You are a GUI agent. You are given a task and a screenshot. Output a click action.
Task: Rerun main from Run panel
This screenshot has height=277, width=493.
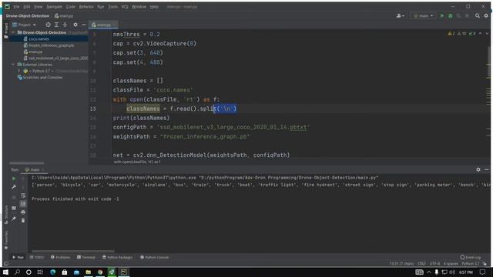[x=14, y=179]
